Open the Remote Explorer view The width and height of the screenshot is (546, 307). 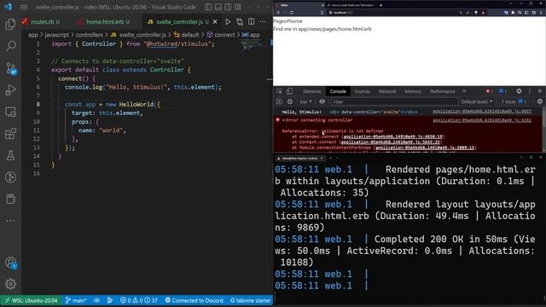10,112
